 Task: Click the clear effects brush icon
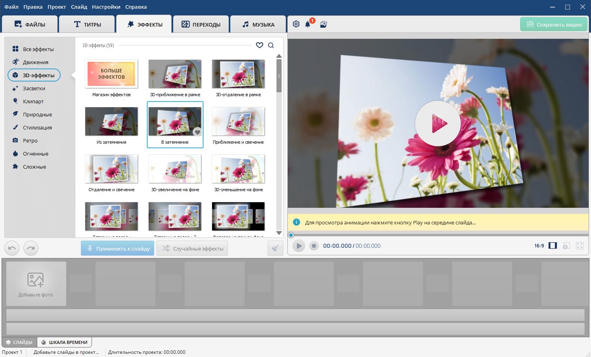tap(275, 249)
